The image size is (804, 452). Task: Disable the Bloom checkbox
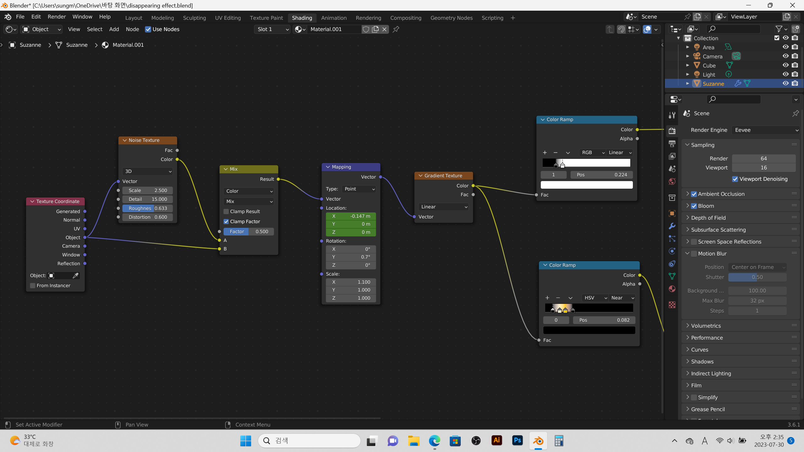[x=694, y=206]
